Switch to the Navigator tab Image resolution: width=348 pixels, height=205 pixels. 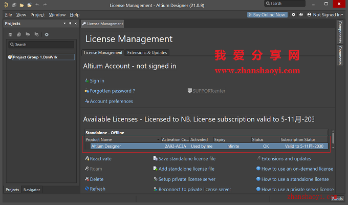tap(32, 190)
